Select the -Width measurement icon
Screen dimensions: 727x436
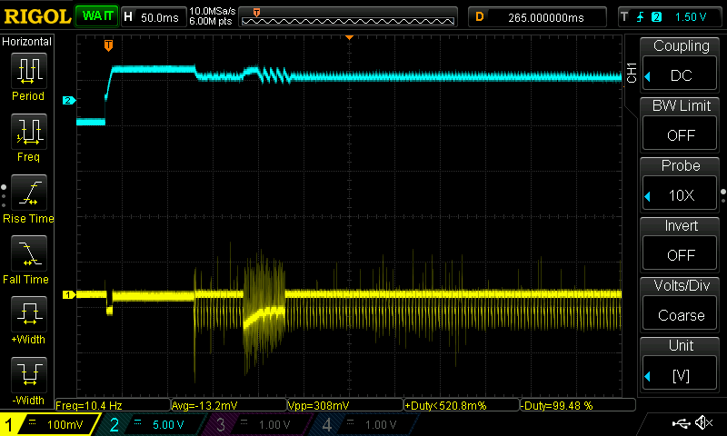coord(29,374)
